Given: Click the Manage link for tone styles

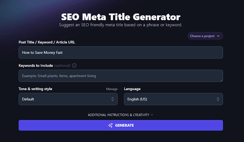Looking at the screenshot, I should (112, 89).
